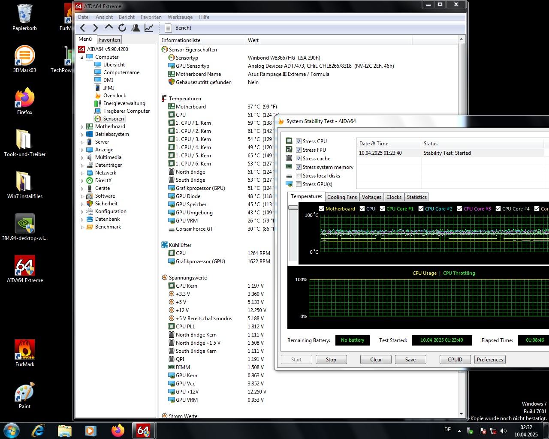The image size is (549, 439).
Task: Click the temperature graph scale slider
Action: click(293, 207)
